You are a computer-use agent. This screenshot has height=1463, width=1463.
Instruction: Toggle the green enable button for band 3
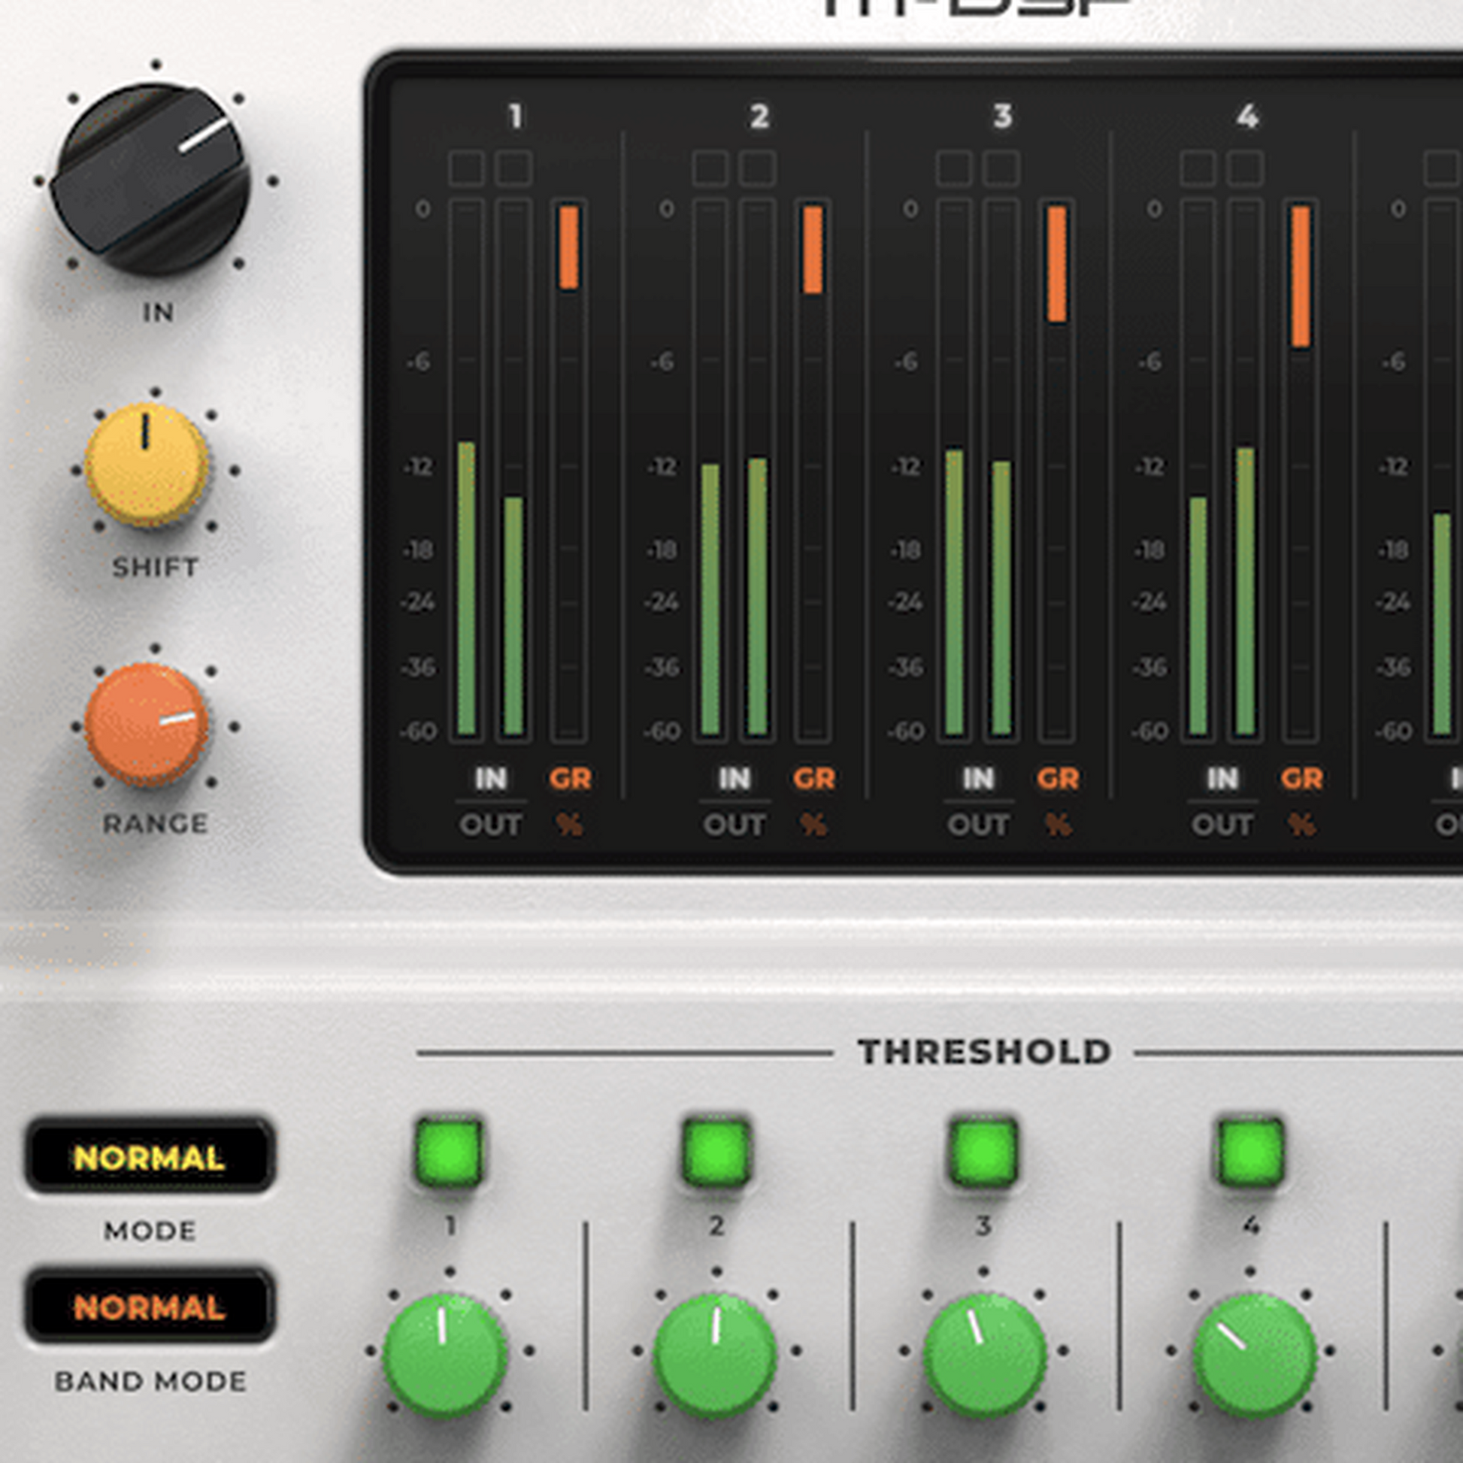point(983,1152)
